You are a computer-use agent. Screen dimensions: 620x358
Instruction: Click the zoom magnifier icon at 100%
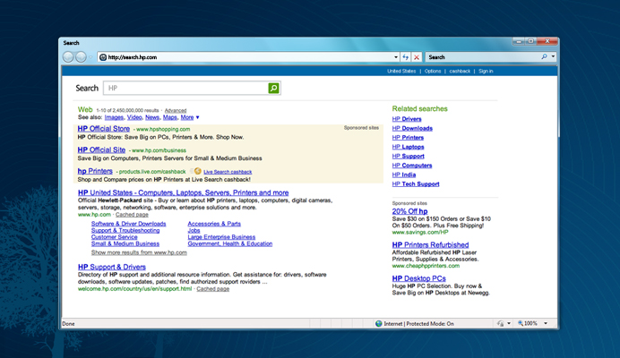pos(521,323)
